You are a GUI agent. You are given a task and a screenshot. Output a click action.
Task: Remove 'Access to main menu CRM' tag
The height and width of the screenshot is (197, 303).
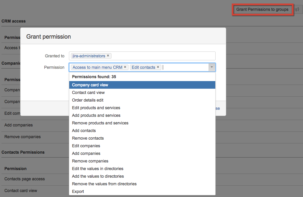click(125, 67)
